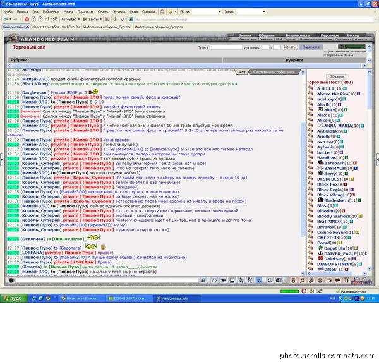This screenshot has width=379, height=362.
Task: Click the chat send arrow icon
Action: point(203,280)
